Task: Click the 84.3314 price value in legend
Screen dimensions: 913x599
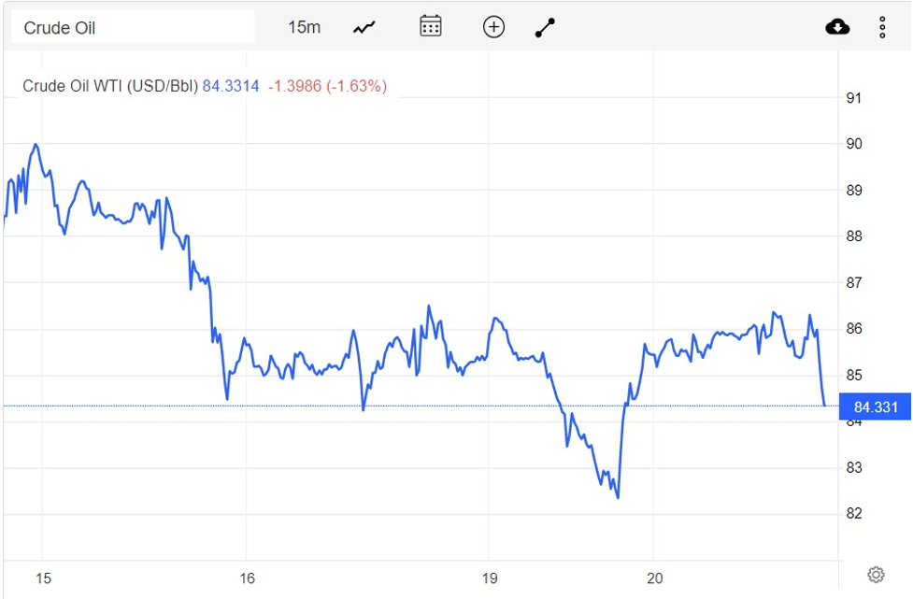Action: tap(231, 86)
